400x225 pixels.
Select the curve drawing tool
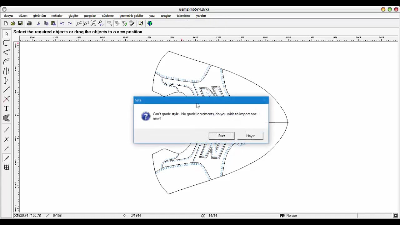click(7, 43)
